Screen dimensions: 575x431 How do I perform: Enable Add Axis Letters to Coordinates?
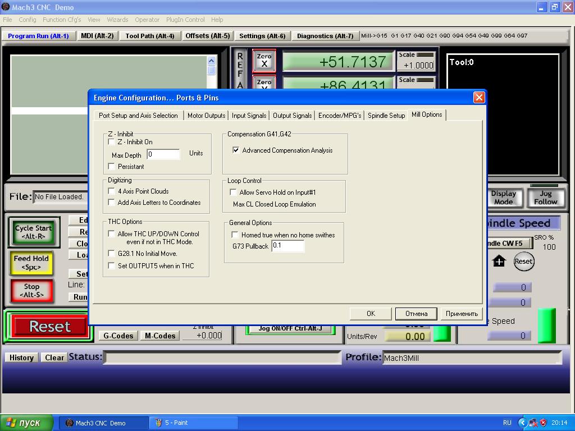tap(112, 202)
